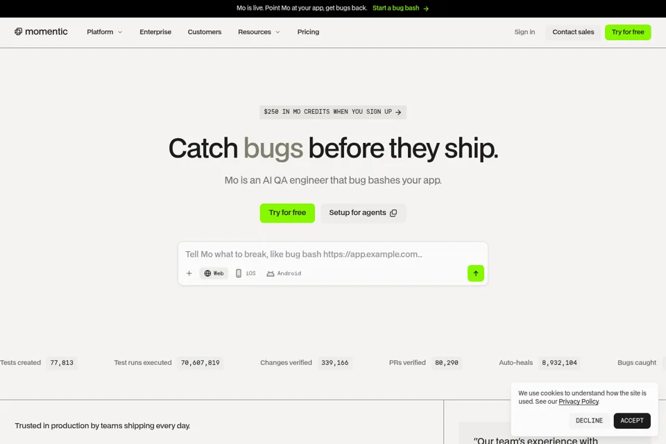666x444 pixels.
Task: Open the Customers nav item
Action: [x=204, y=32]
